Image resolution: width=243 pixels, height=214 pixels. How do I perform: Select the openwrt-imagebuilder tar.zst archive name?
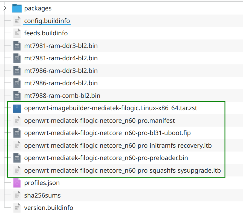(x=111, y=108)
